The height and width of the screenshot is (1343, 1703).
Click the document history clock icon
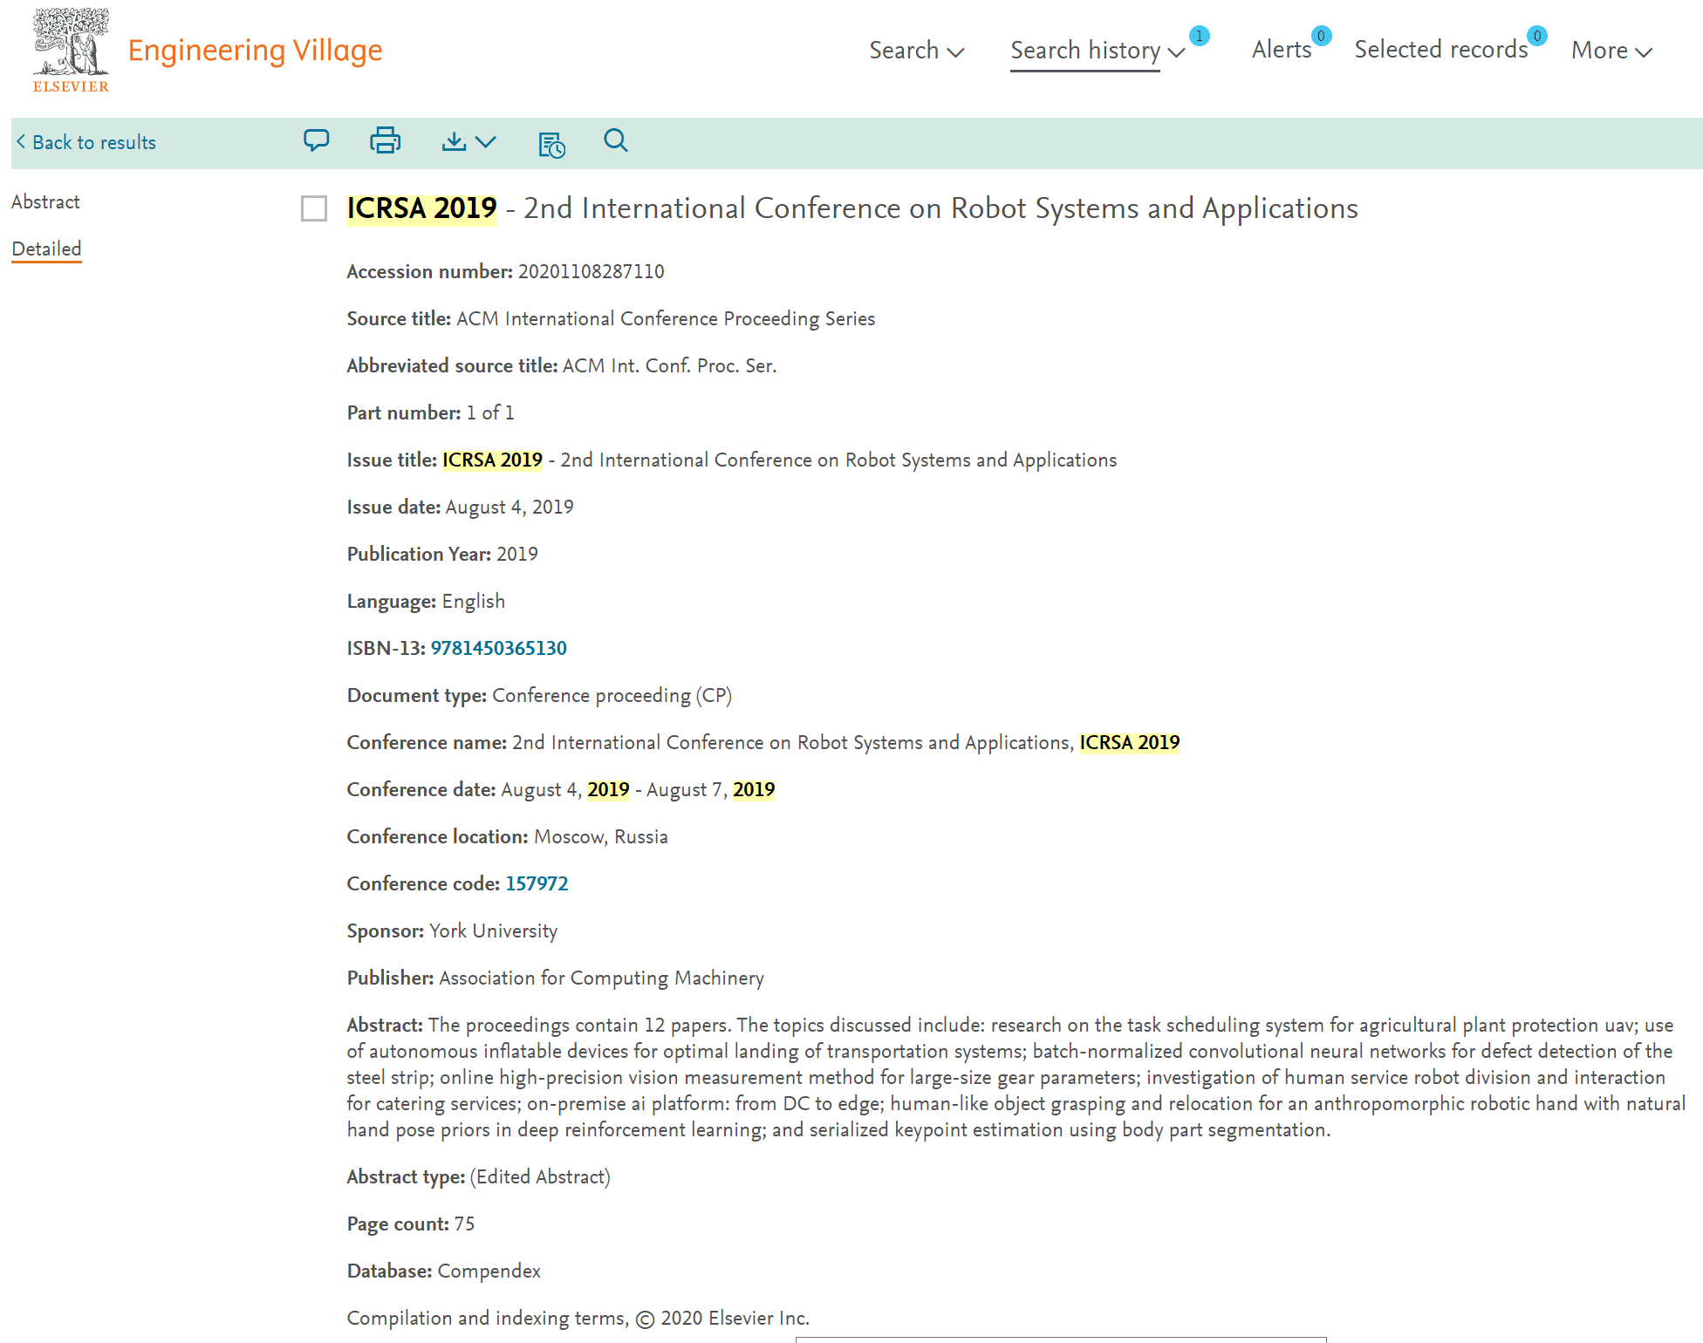[x=551, y=144]
